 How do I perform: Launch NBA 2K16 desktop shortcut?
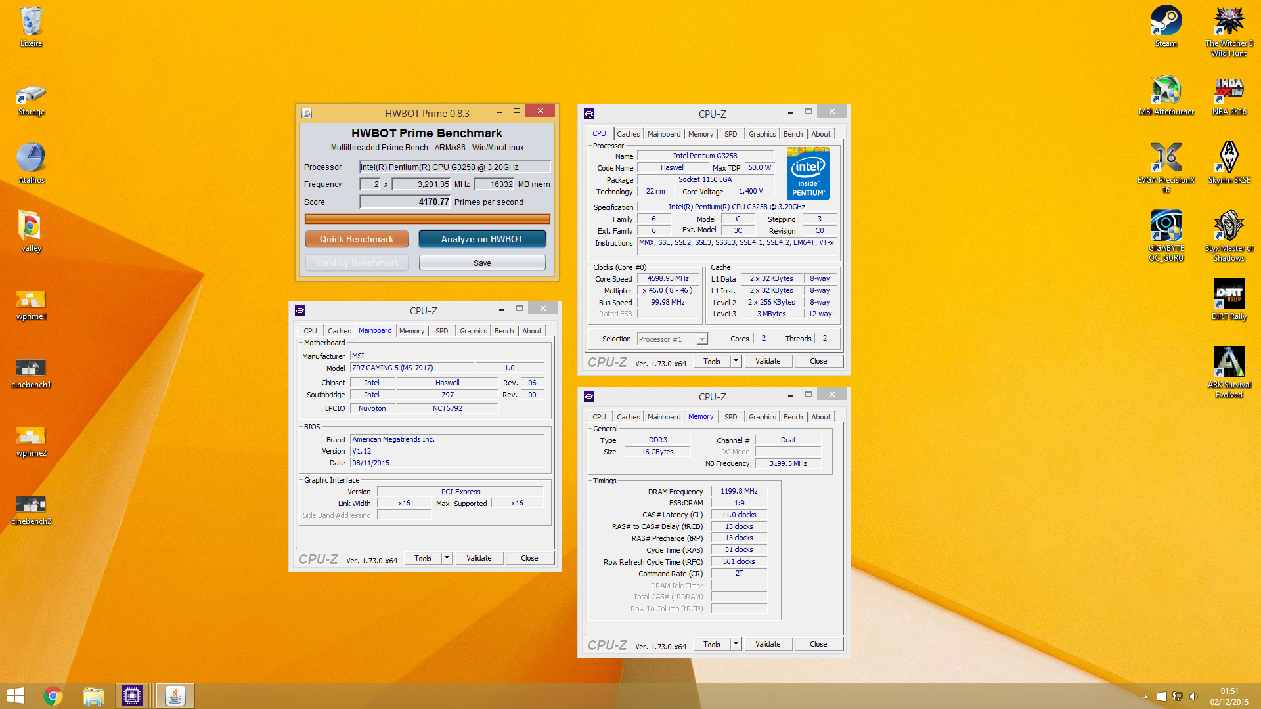coord(1229,95)
